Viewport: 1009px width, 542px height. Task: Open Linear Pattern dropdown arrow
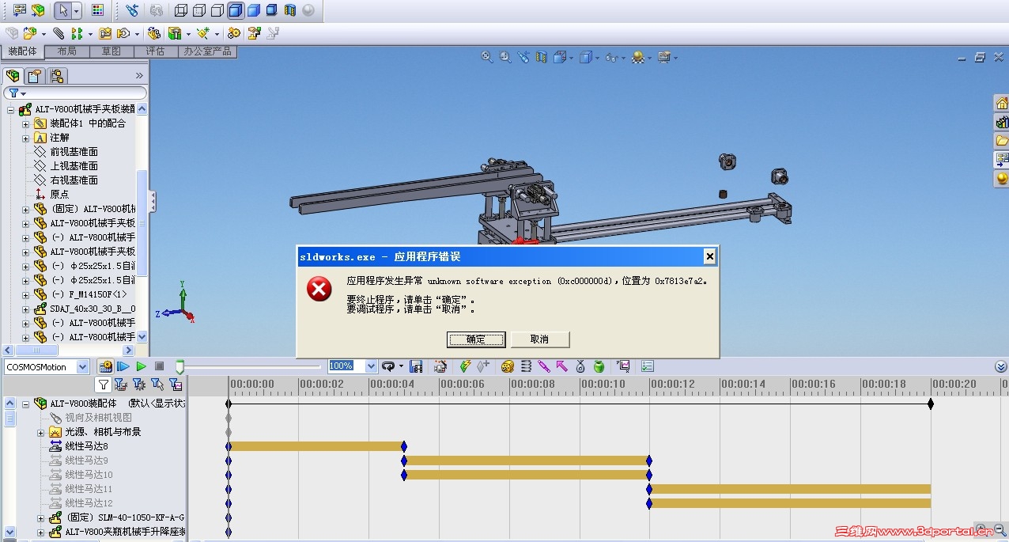click(x=90, y=34)
